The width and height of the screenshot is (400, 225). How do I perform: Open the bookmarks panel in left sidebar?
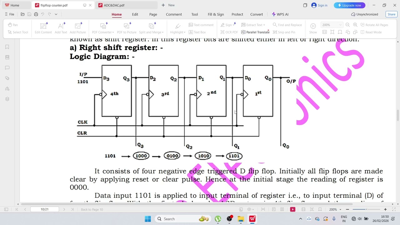tap(7, 47)
